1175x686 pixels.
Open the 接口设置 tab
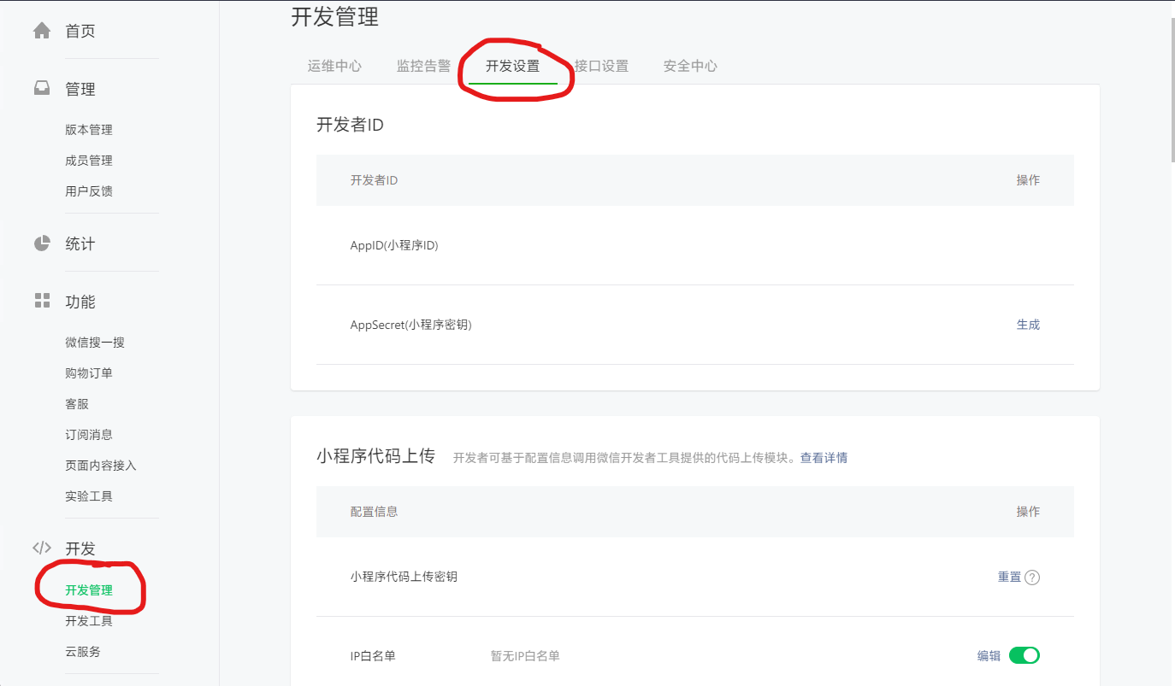click(601, 66)
